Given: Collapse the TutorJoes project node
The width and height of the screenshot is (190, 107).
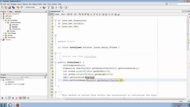Looking at the screenshot, I should (x=1, y=18).
